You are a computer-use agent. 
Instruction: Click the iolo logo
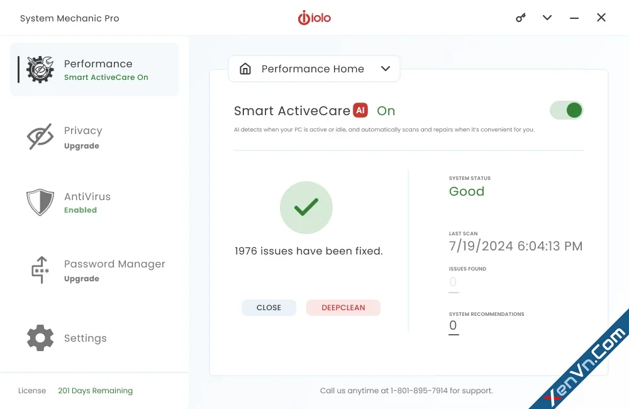314,18
